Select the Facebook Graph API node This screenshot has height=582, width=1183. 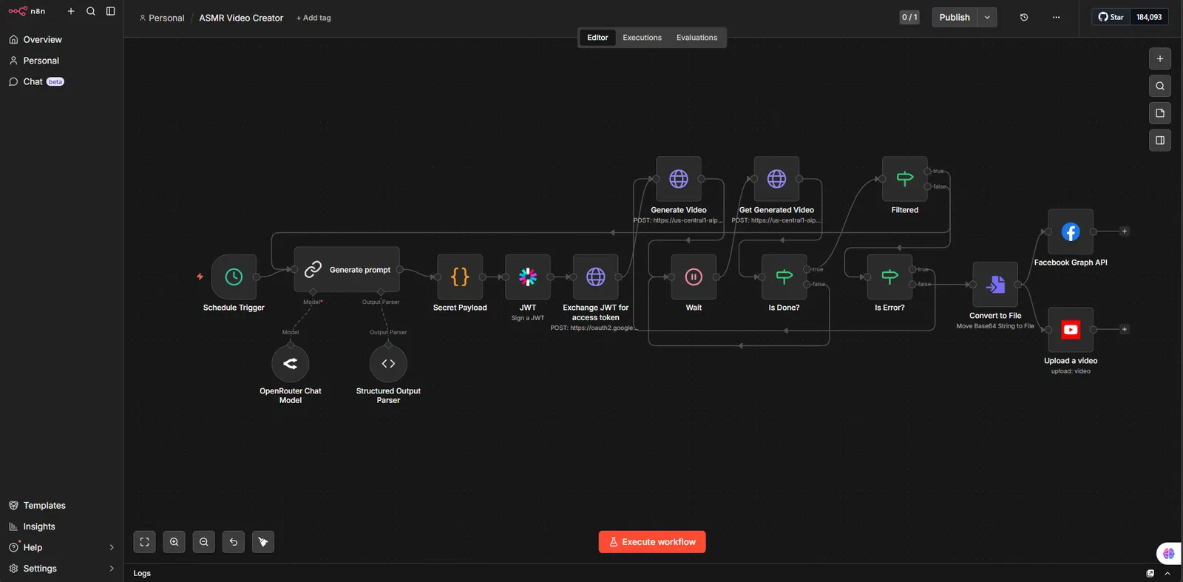pyautogui.click(x=1071, y=231)
